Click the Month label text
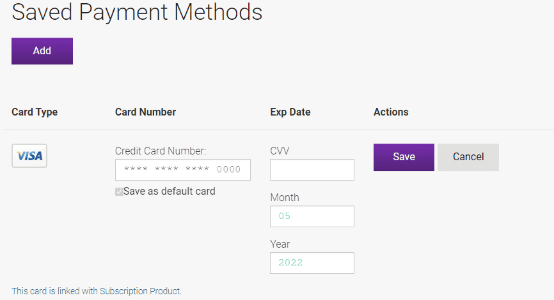The height and width of the screenshot is (300, 554). [x=285, y=197]
